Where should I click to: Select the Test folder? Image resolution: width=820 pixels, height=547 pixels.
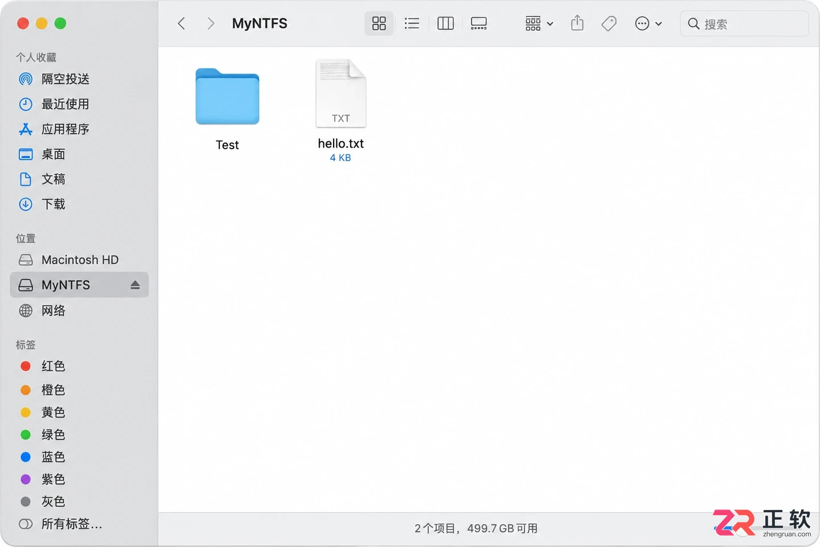pyautogui.click(x=227, y=96)
